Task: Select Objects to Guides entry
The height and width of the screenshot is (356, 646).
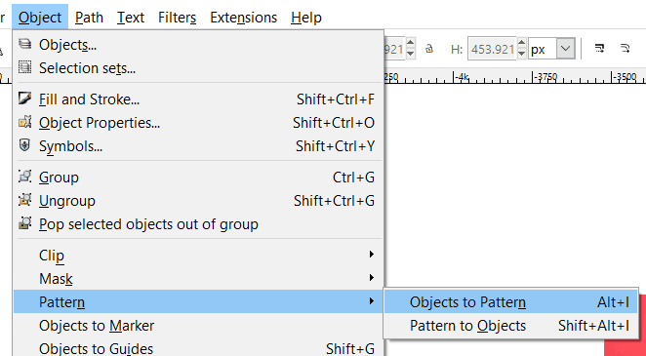Action: click(198, 348)
